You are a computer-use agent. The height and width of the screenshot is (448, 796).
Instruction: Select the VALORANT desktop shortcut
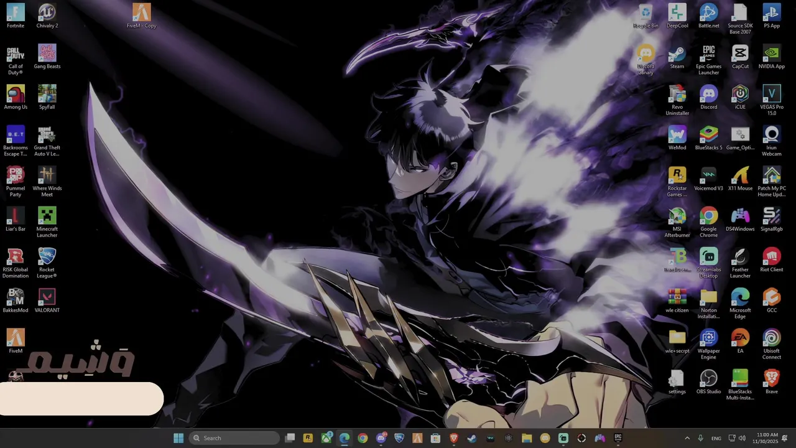pyautogui.click(x=47, y=301)
